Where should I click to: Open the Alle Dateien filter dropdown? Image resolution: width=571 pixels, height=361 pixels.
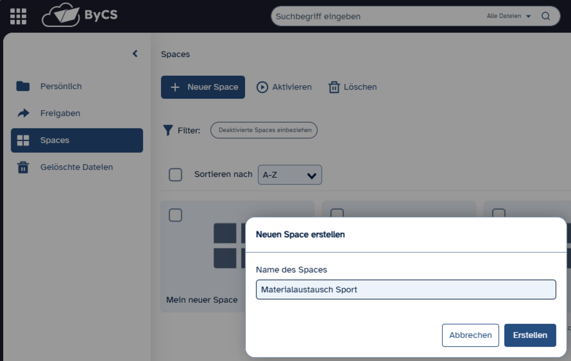pyautogui.click(x=509, y=16)
